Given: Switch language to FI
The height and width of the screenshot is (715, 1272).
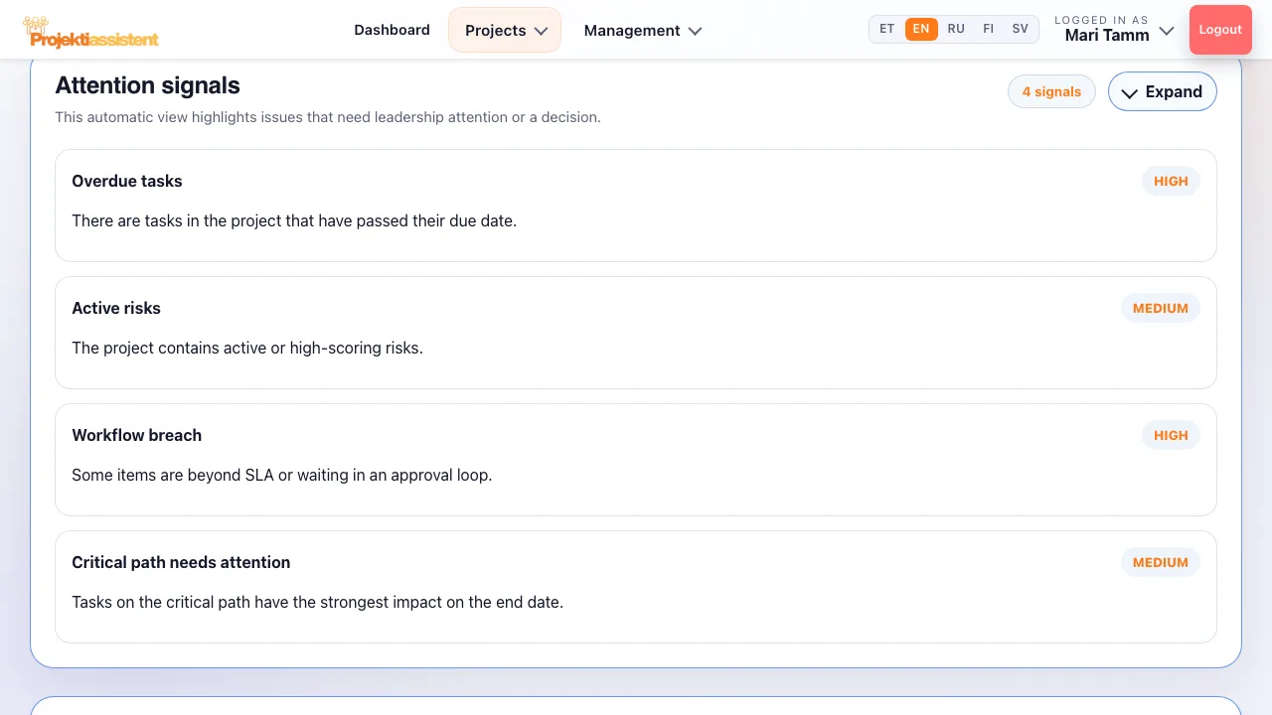Looking at the screenshot, I should click(988, 29).
